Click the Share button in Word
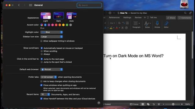195x109 pixels. pyautogui.click(x=171, y=18)
